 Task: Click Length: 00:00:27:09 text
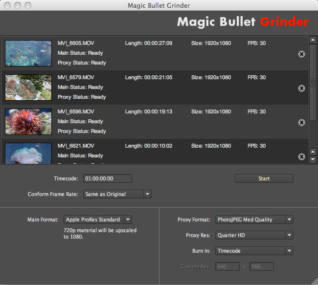pyautogui.click(x=149, y=43)
